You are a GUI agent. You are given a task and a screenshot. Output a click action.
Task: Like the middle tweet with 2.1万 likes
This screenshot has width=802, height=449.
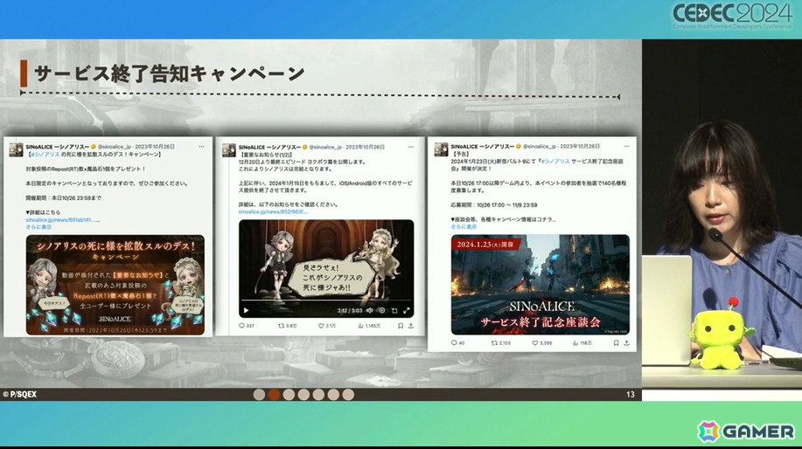(x=327, y=325)
